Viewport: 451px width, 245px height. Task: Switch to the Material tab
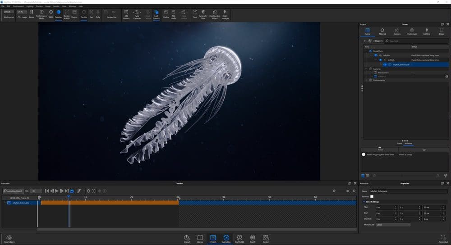(x=382, y=32)
